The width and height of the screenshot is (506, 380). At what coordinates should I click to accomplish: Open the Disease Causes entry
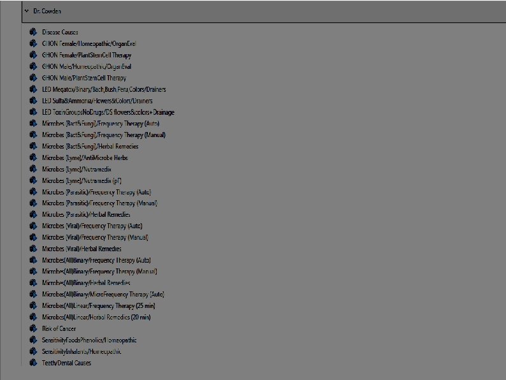(x=60, y=33)
